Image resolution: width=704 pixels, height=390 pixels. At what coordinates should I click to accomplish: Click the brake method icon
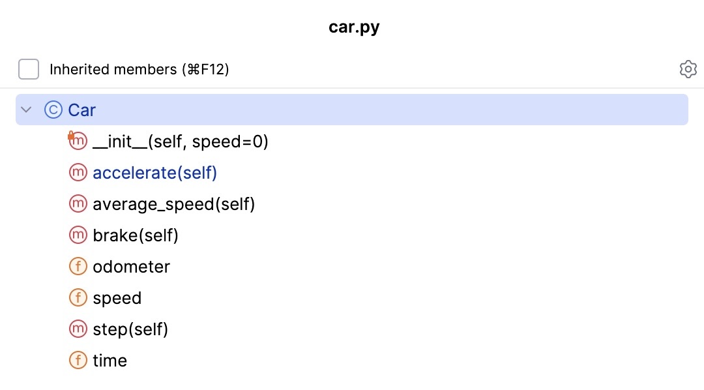tap(78, 235)
